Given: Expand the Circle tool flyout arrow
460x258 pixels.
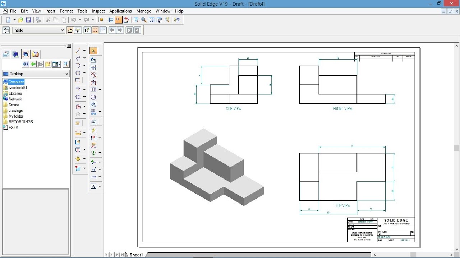Looking at the screenshot, I should [x=84, y=73].
